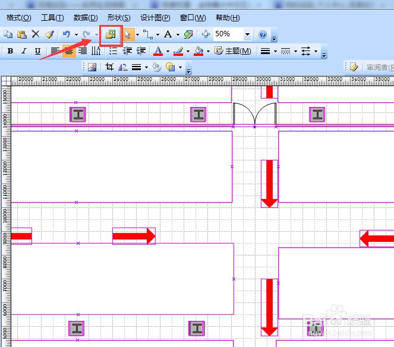The height and width of the screenshot is (347, 394).
Task: Expand the Undo history dropdown arrow
Action: tap(76, 34)
